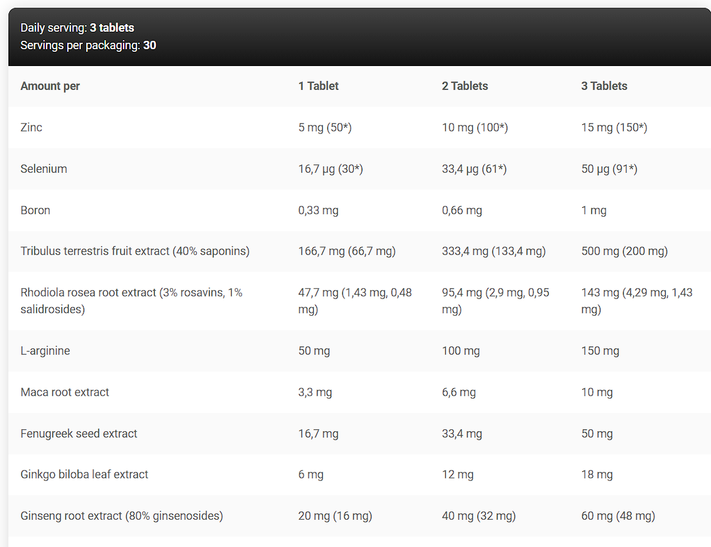711x547 pixels.
Task: Select the Selenium ingredient name
Action: (x=44, y=169)
